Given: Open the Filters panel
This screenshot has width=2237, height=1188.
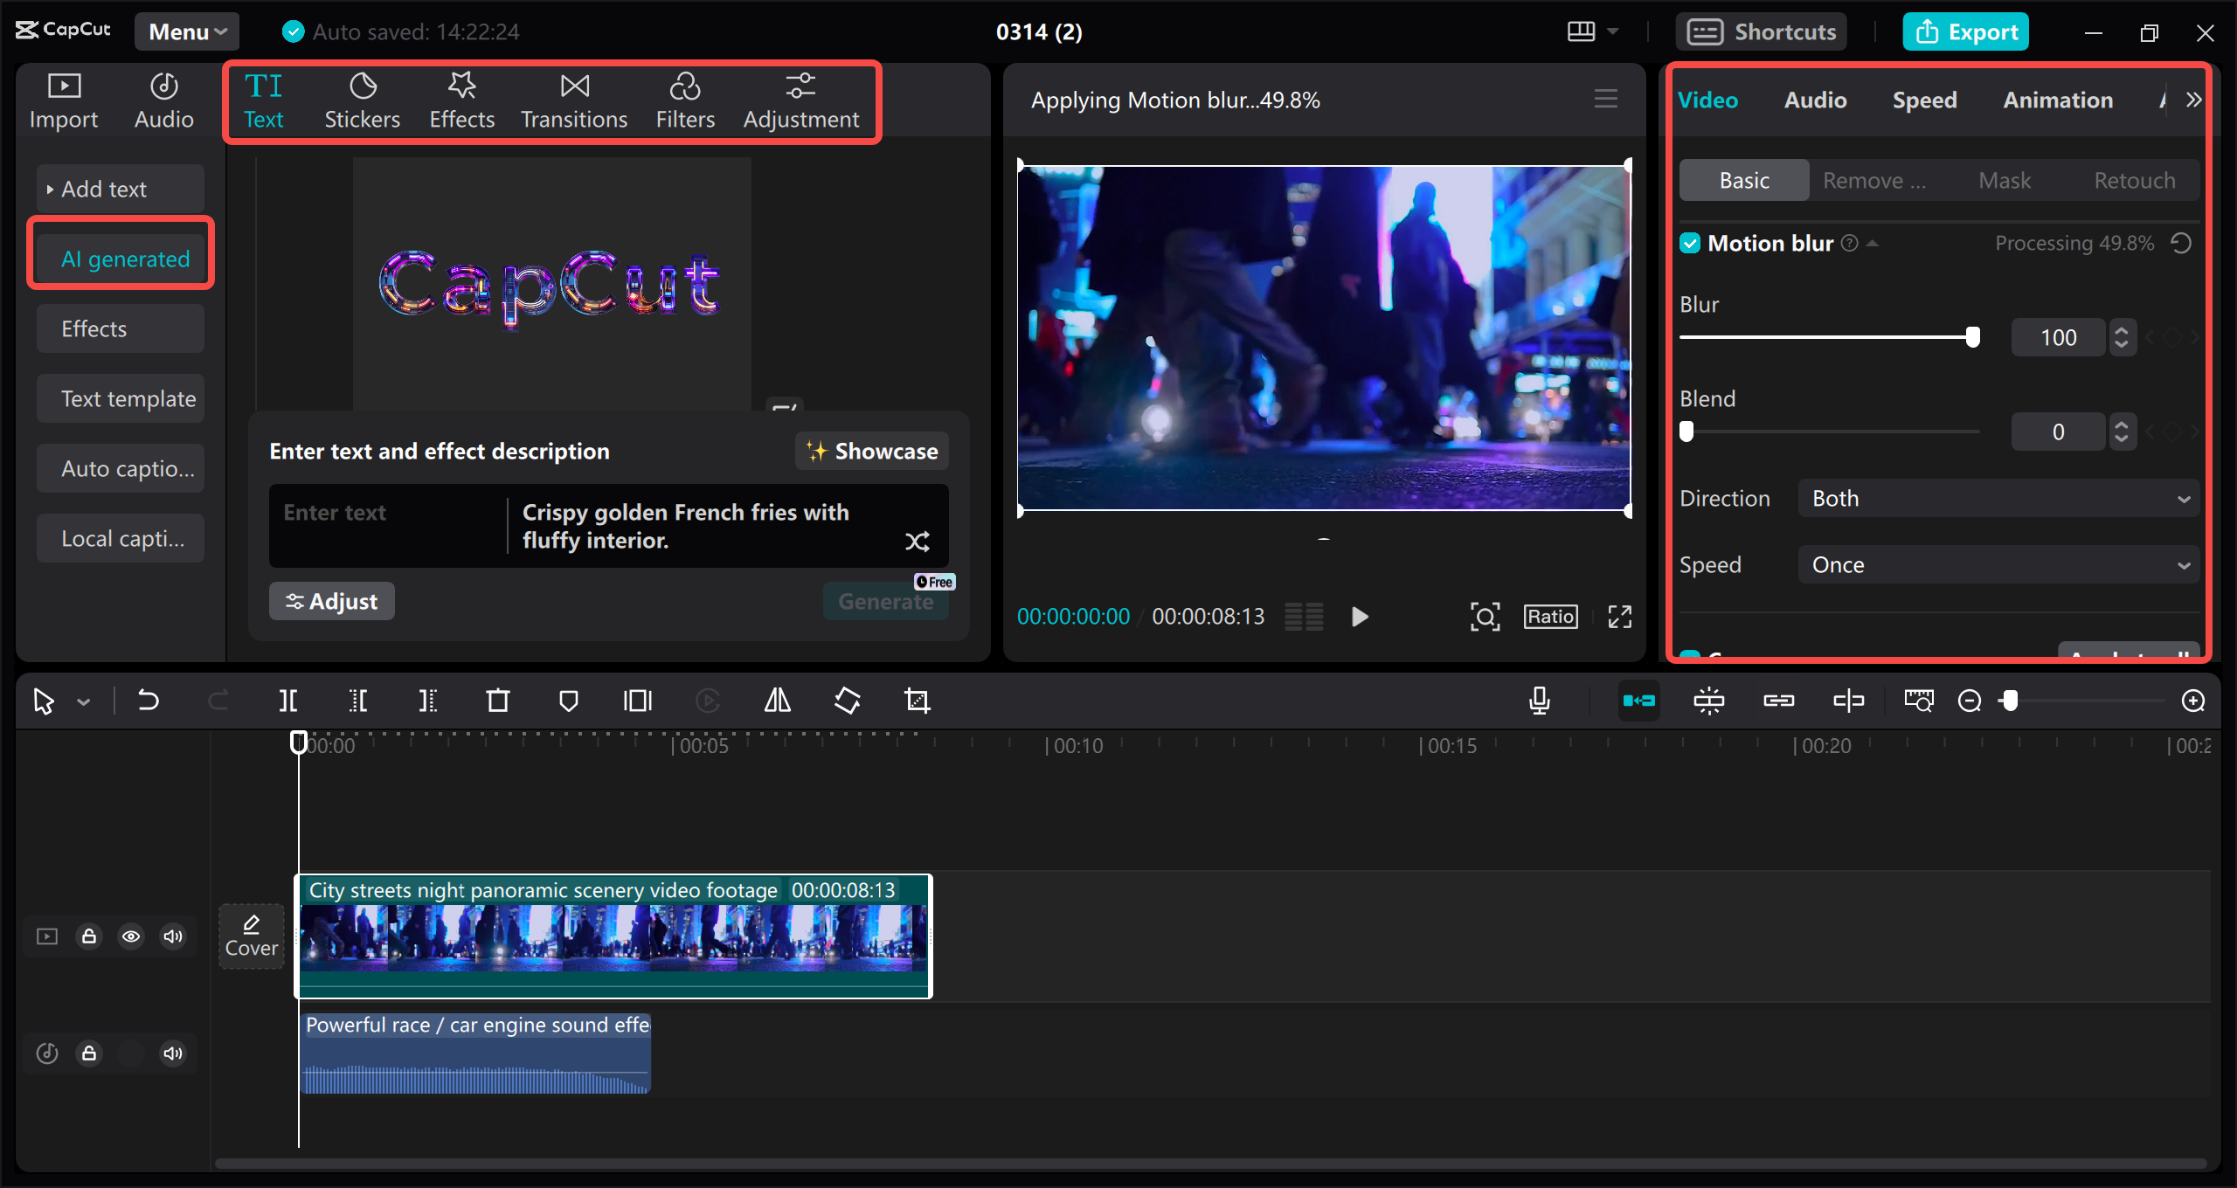Looking at the screenshot, I should tap(685, 99).
